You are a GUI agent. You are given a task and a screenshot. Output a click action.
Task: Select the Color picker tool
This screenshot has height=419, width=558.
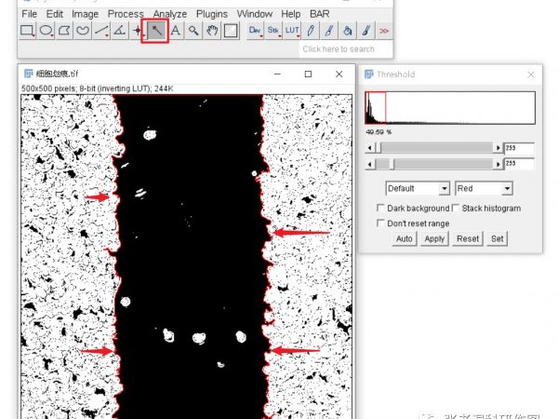pyautogui.click(x=231, y=31)
